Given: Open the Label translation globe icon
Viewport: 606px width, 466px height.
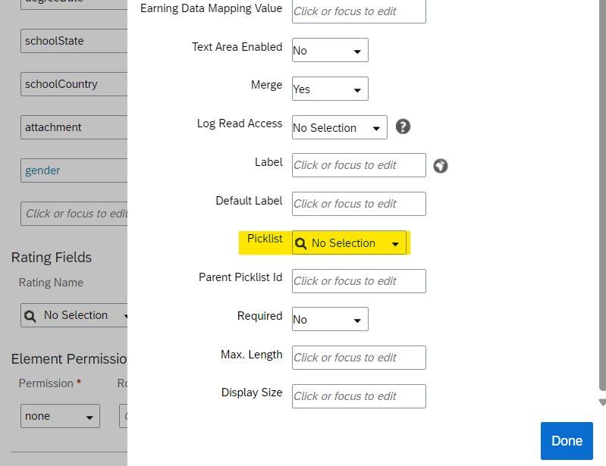Looking at the screenshot, I should tap(440, 166).
